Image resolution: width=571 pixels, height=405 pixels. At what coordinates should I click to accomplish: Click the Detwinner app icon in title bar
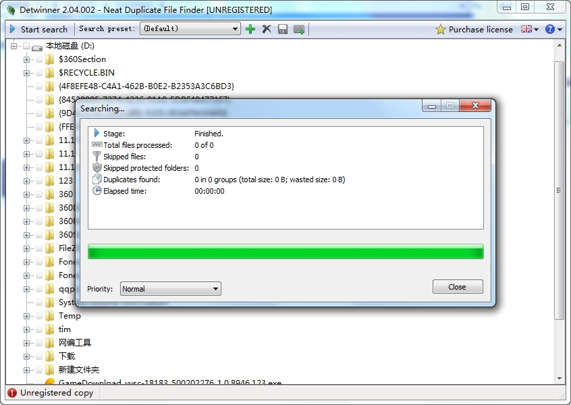point(11,10)
